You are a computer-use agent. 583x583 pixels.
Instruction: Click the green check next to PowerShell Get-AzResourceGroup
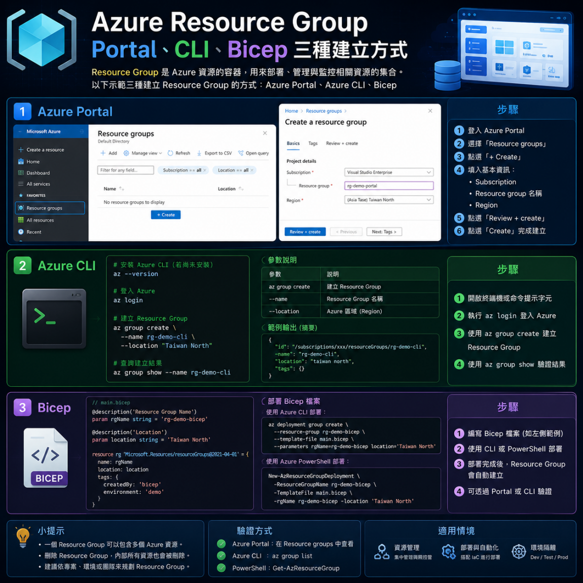(221, 568)
